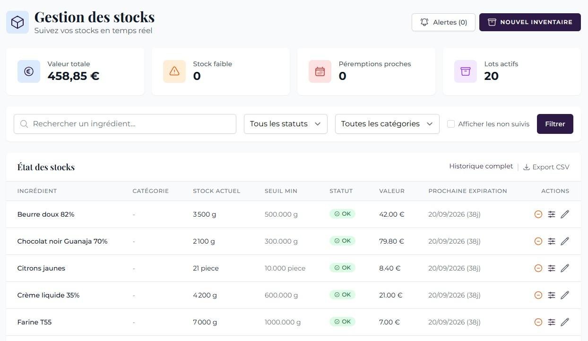The height and width of the screenshot is (341, 588).
Task: Click the 1000.000 g threshold cell
Action: (x=283, y=322)
